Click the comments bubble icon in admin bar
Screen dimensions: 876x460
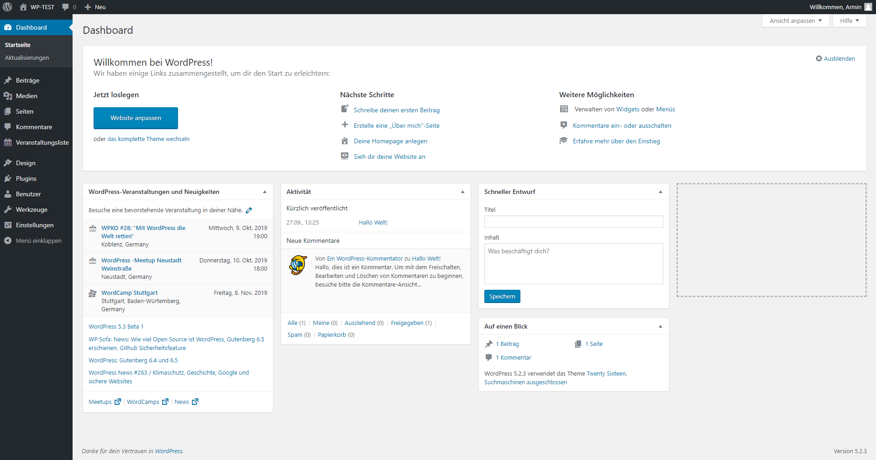pos(66,7)
